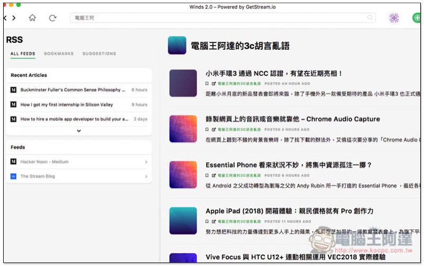
Task: Switch to ALL FEEDS tab
Action: pyautogui.click(x=23, y=54)
